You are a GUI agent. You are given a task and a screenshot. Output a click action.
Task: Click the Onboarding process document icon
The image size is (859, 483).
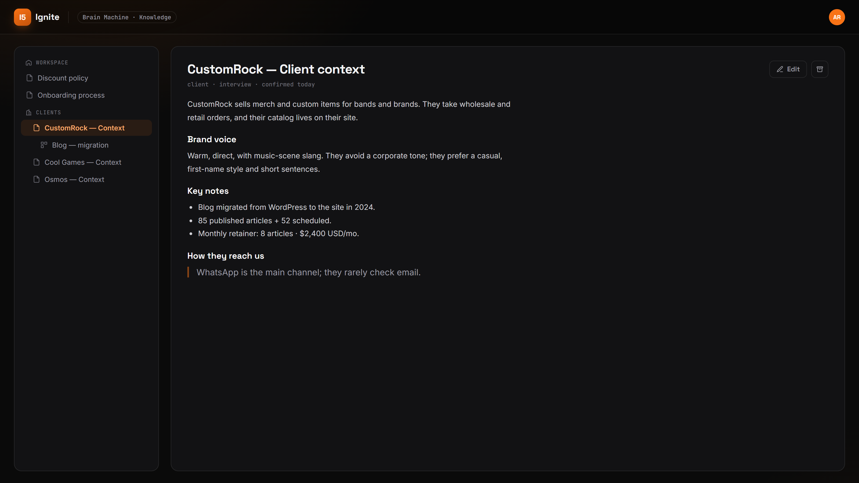pyautogui.click(x=29, y=95)
